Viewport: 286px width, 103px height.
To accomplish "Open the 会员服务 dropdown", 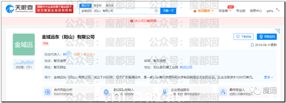I will click(205, 11).
